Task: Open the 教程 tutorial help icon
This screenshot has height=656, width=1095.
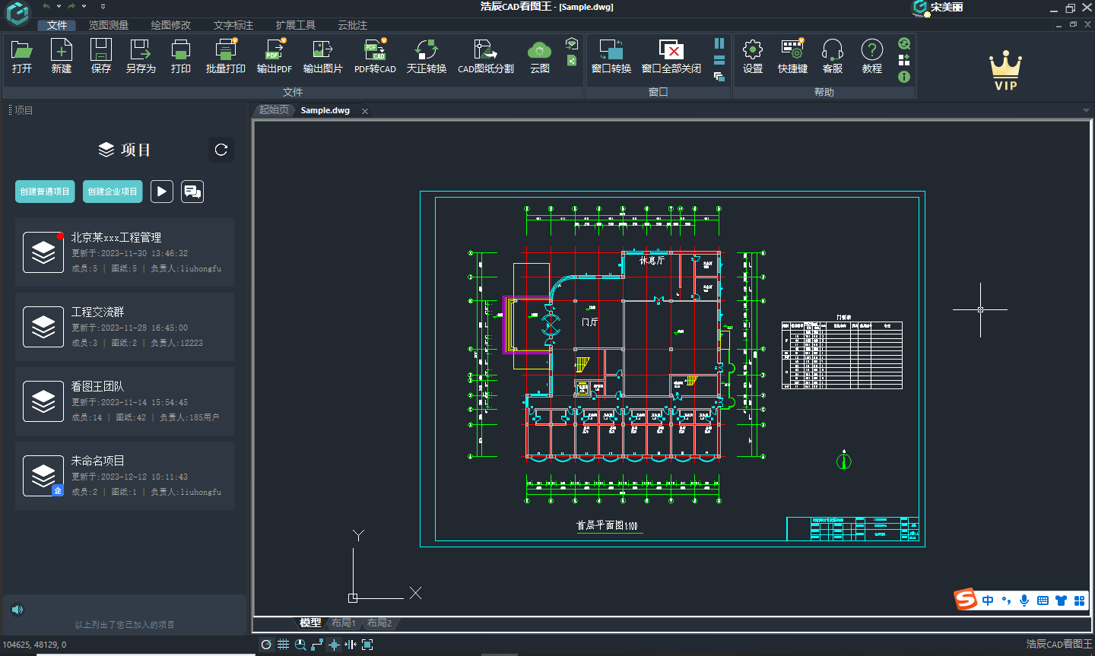Action: 872,56
